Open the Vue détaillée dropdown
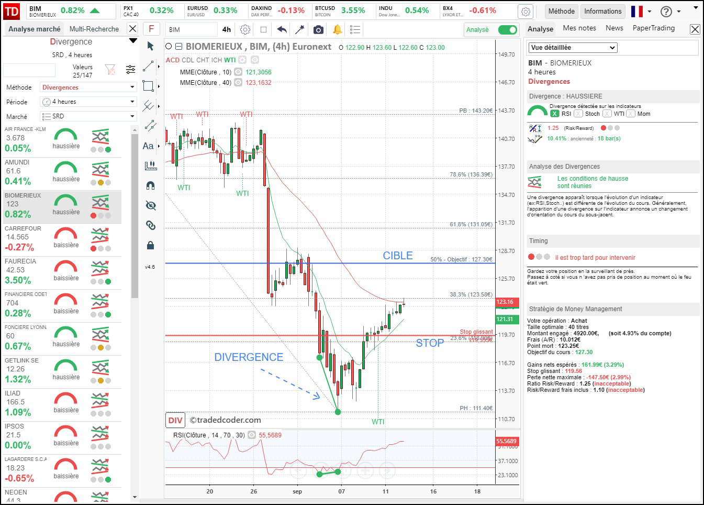The width and height of the screenshot is (704, 505). [573, 48]
